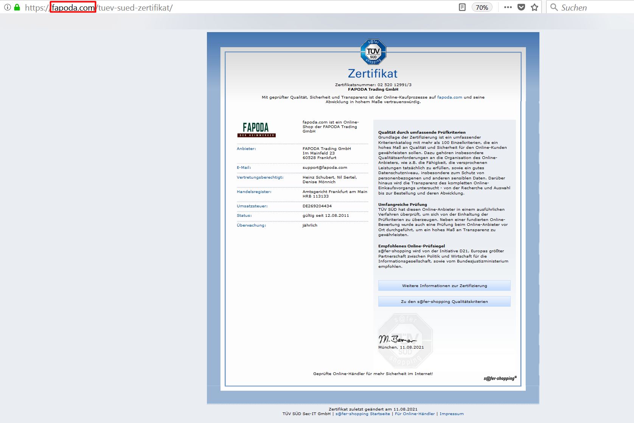The height and width of the screenshot is (423, 634).
Task: Open Zu den s@fer-shopping Qualitätskriterien
Action: [444, 301]
